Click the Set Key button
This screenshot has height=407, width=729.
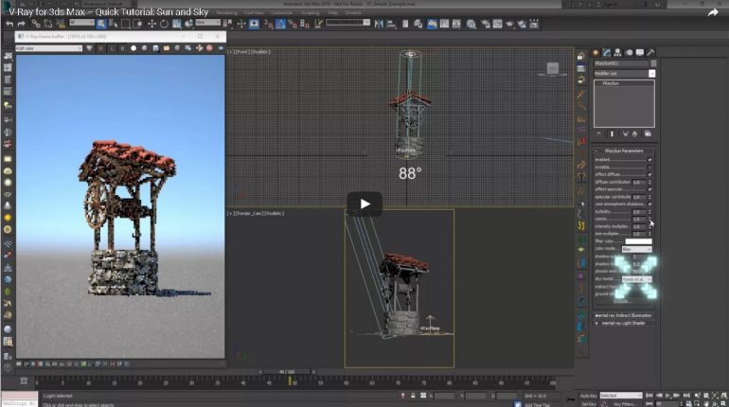588,404
